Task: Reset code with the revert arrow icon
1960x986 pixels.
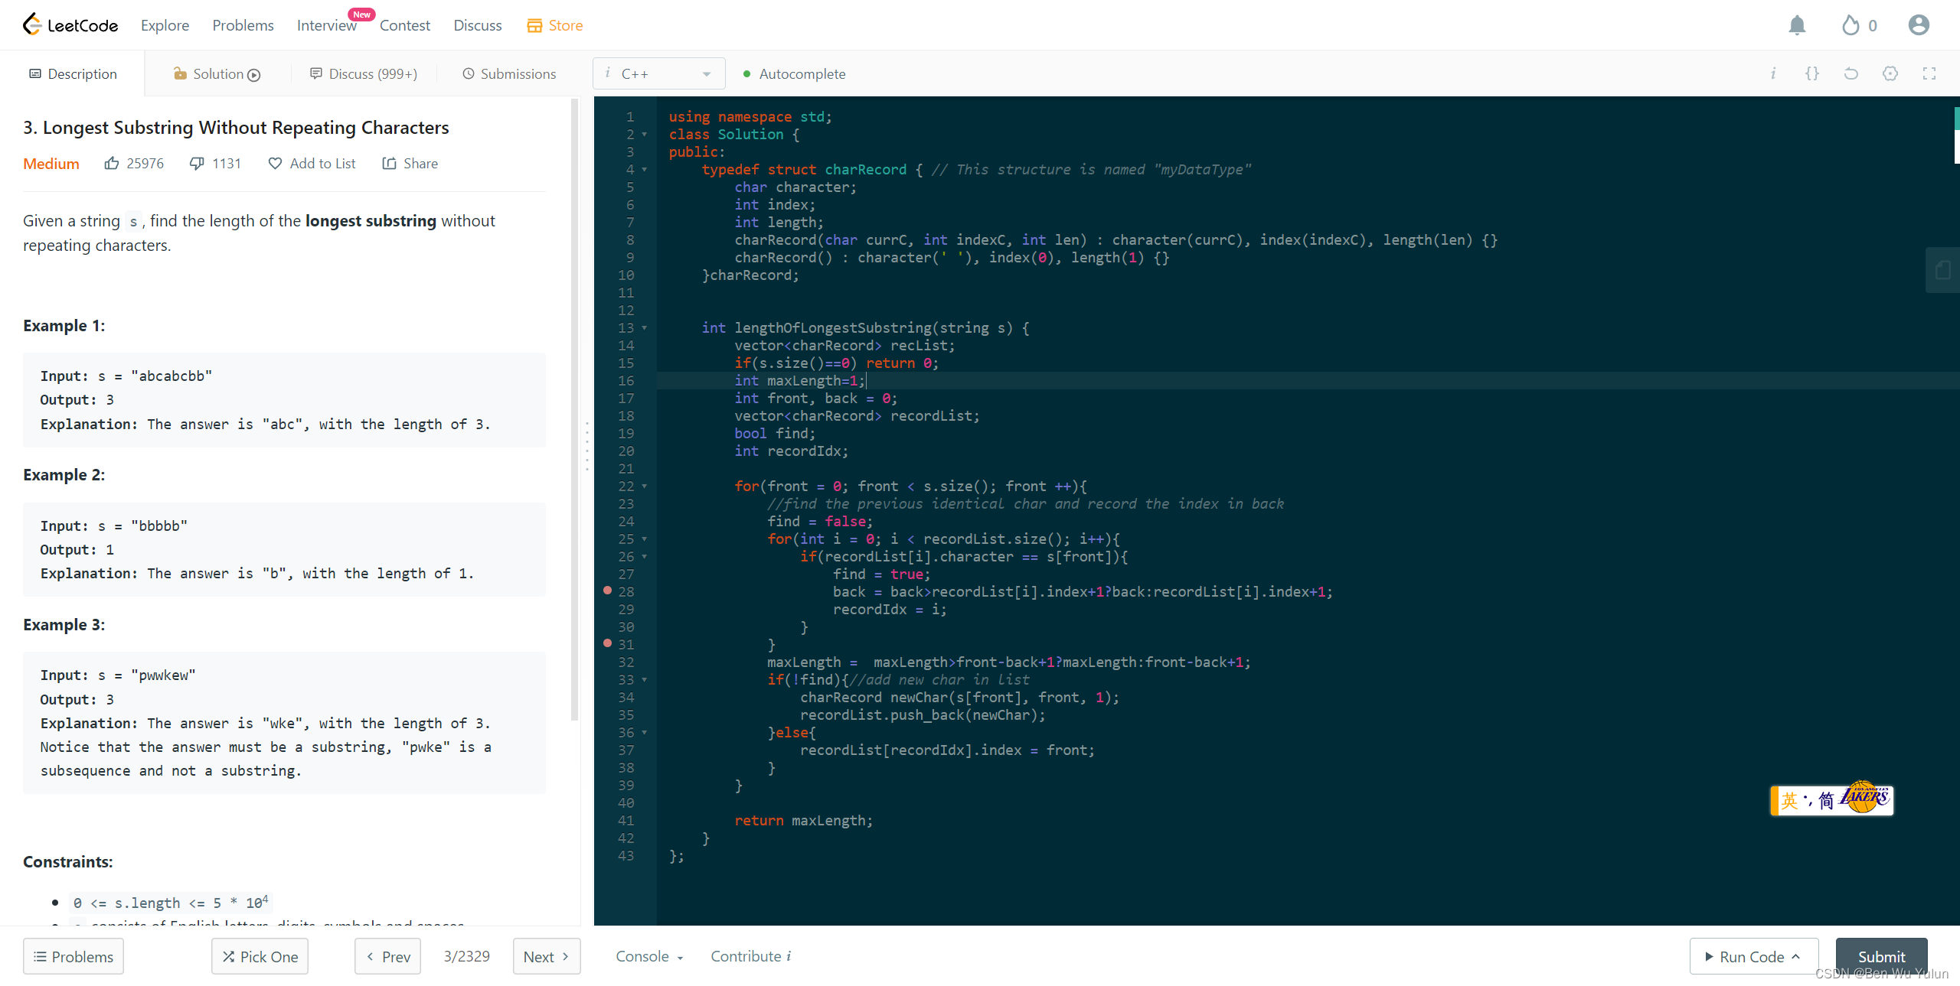Action: (x=1851, y=73)
